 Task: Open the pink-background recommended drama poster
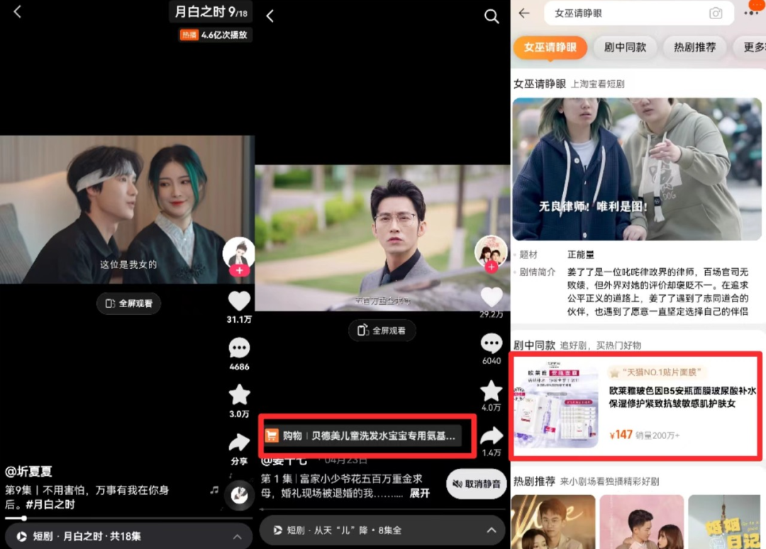tap(641, 521)
